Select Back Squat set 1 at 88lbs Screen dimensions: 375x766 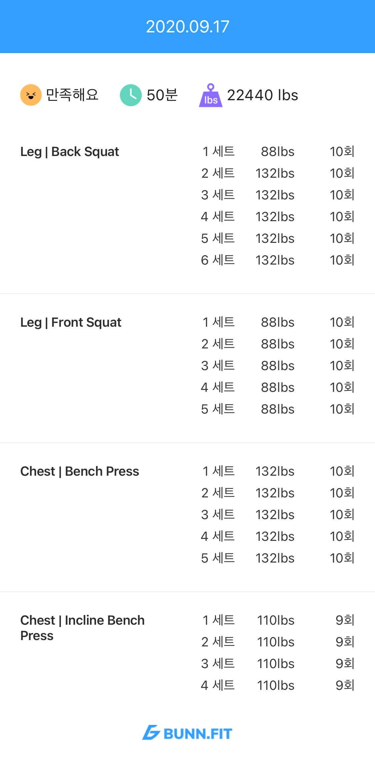pyautogui.click(x=277, y=152)
